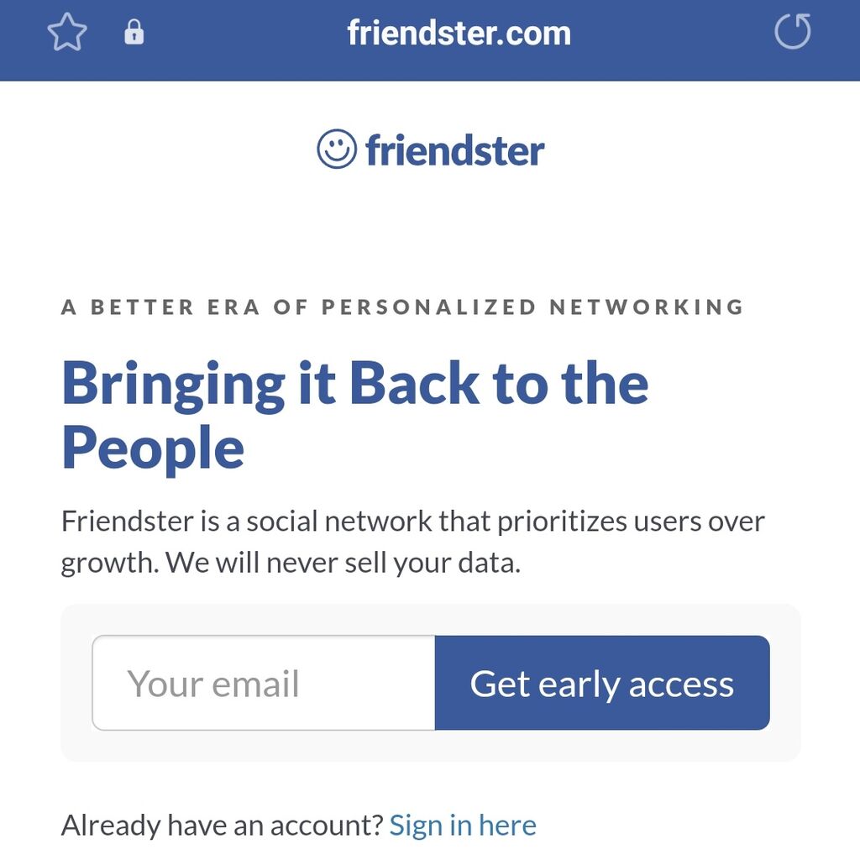860x860 pixels.
Task: Click the We will never sell your data sentence
Action: (343, 563)
